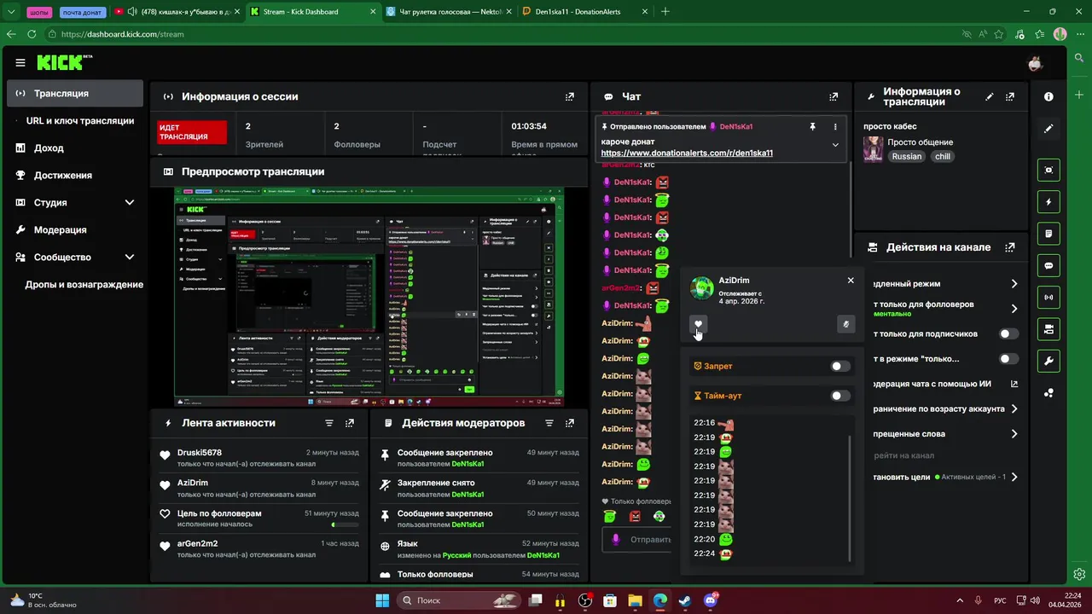Open Дропы и вознаграждение in the sidebar
1092x614 pixels.
pos(84,284)
